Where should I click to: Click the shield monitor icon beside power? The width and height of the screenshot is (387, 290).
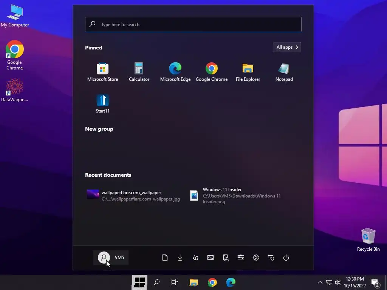(271, 258)
